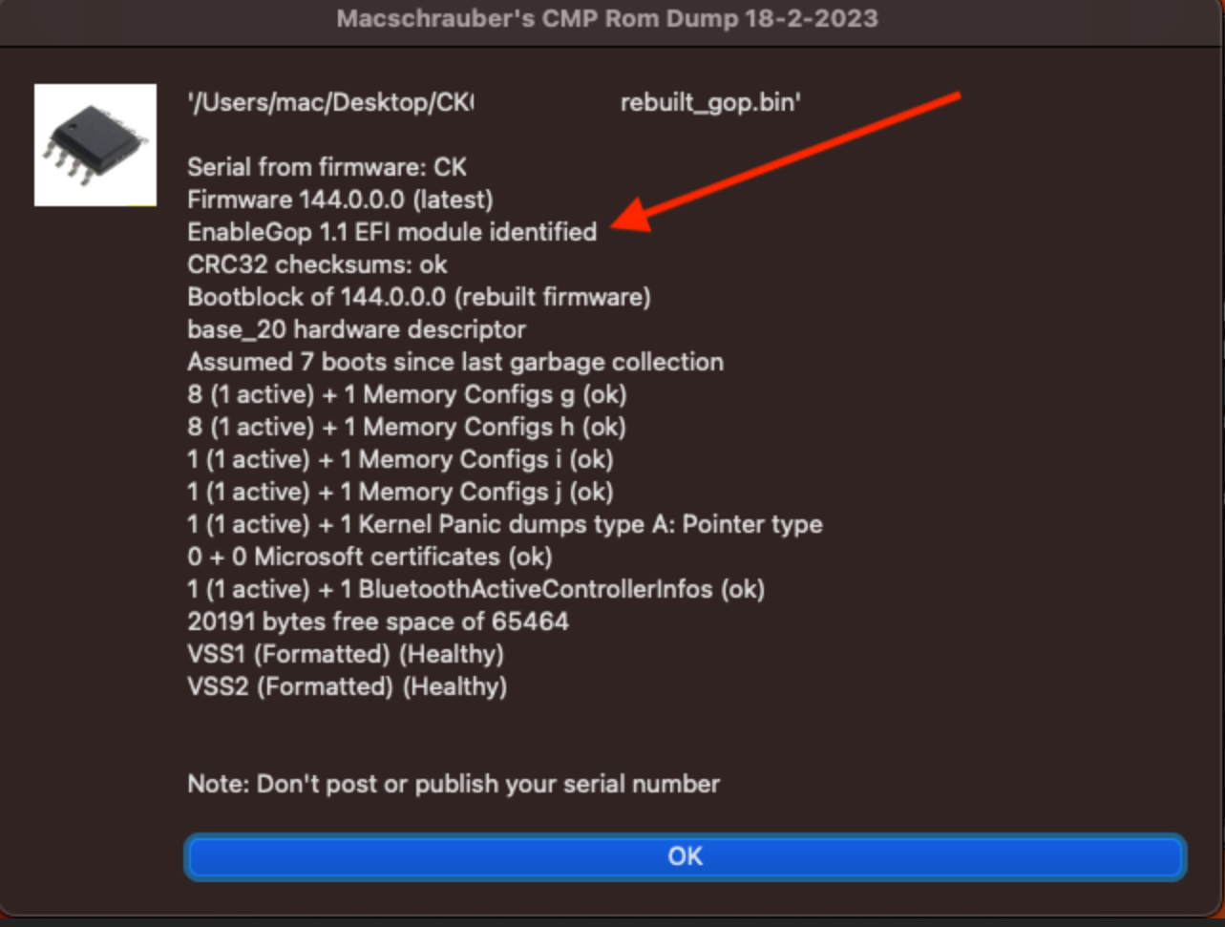Screen dimensions: 1225x927
Task: Select the EnableGop 1.1 EFI module line
Action: pos(391,232)
